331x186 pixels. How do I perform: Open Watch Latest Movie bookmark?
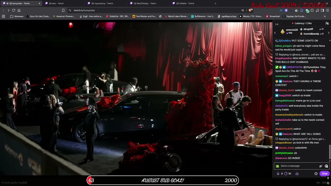click(176, 16)
